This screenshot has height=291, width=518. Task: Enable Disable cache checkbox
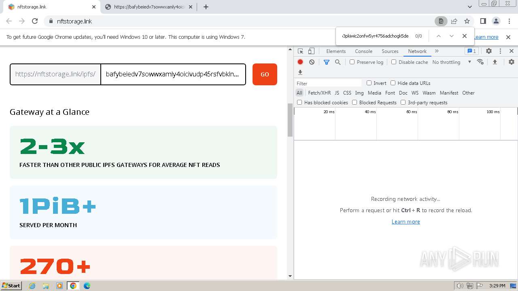[394, 62]
